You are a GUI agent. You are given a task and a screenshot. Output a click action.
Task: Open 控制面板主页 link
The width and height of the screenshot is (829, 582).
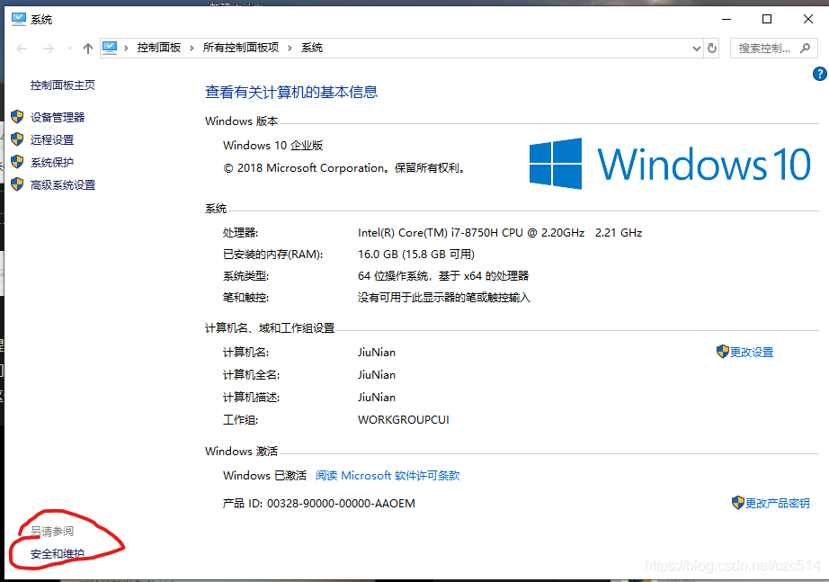point(62,85)
